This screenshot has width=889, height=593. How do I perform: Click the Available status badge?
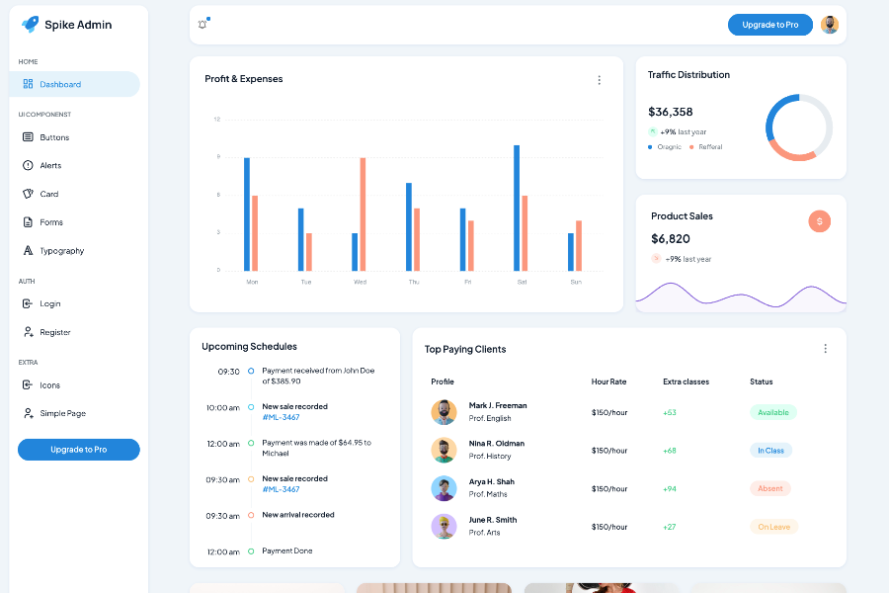(772, 412)
